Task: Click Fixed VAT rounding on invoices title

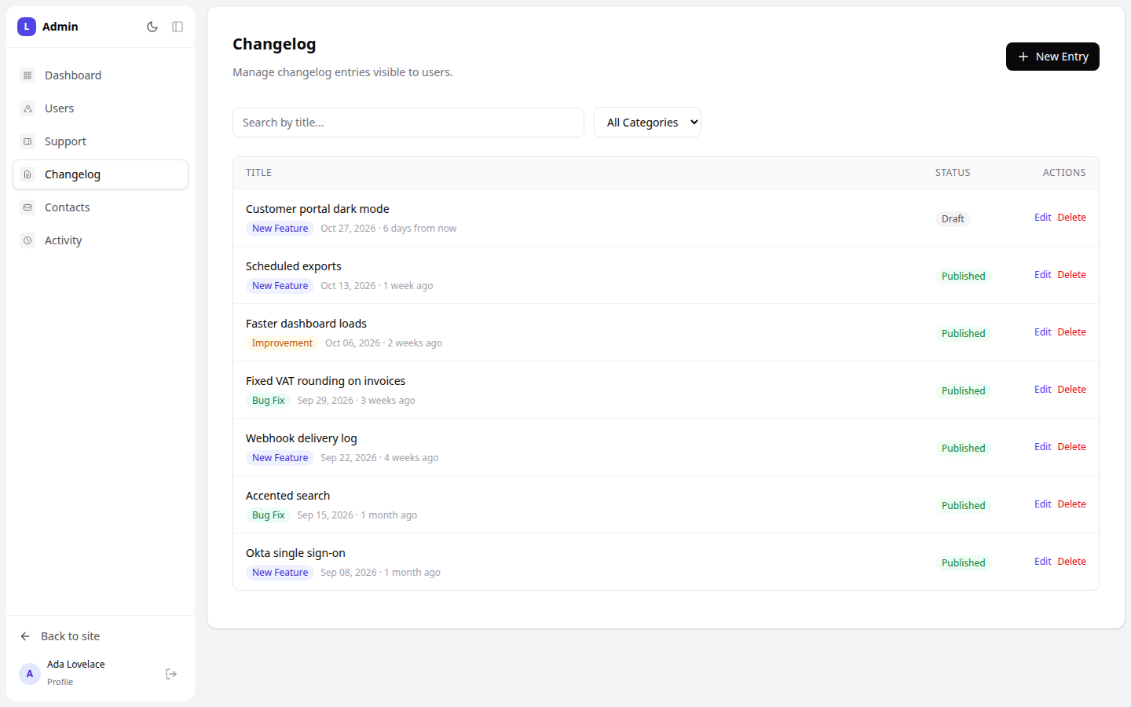Action: point(325,381)
